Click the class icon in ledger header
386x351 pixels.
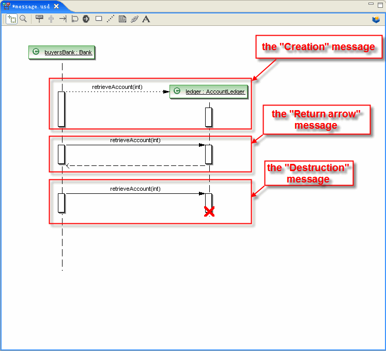pos(177,91)
